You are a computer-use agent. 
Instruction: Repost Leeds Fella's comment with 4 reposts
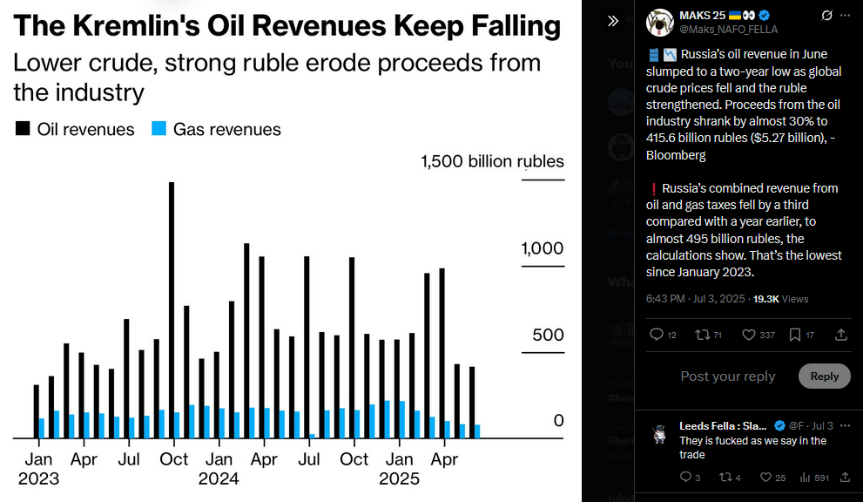(725, 478)
